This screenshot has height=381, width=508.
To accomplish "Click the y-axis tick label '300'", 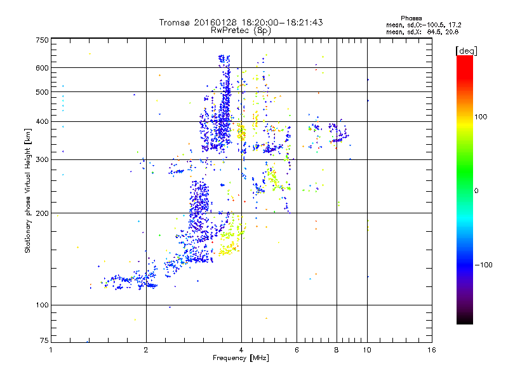I will click(x=42, y=160).
